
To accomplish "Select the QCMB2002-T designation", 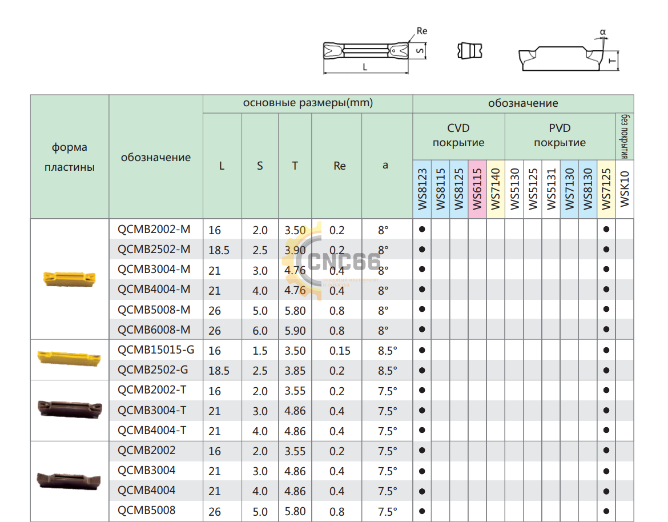I will tap(152, 390).
